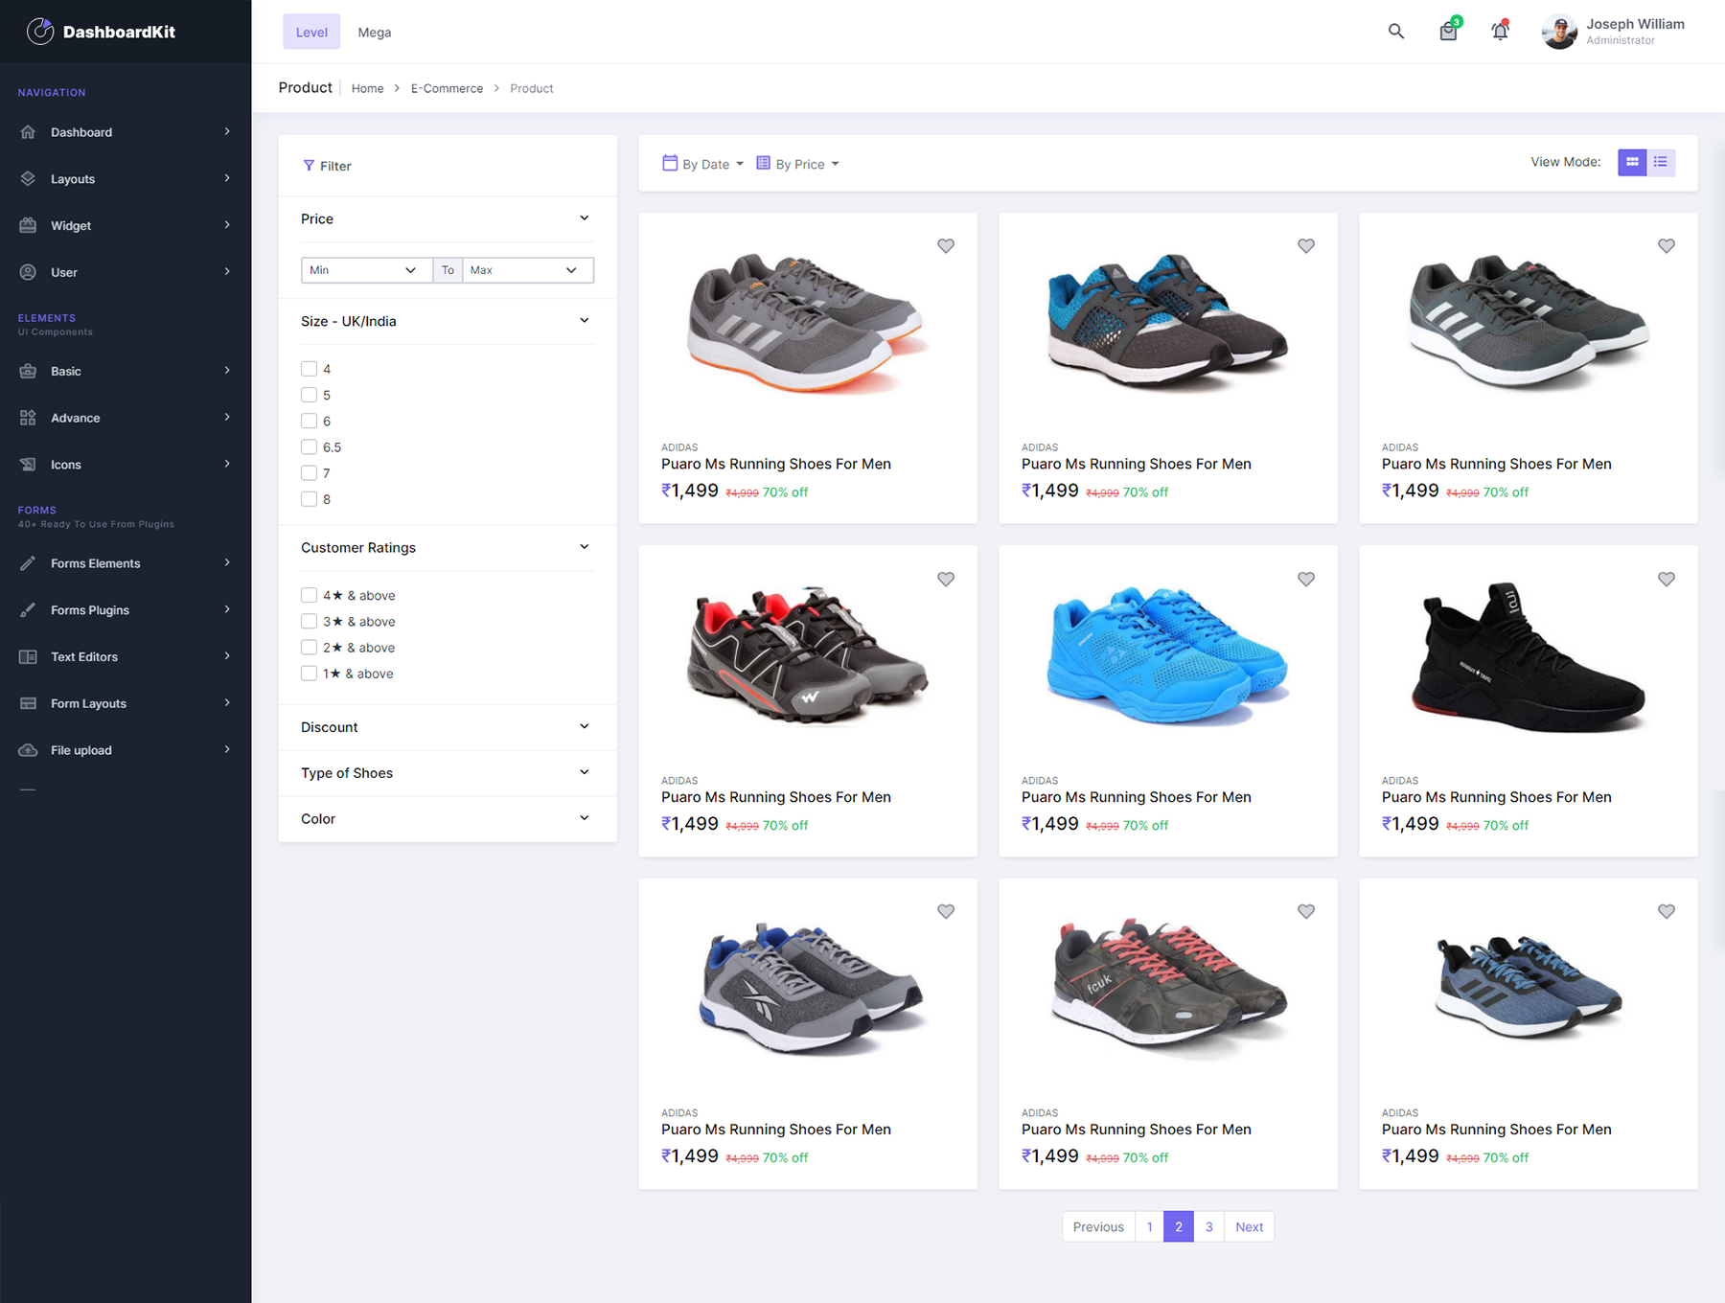Click the Advance grid icon in sidebar

[28, 418]
